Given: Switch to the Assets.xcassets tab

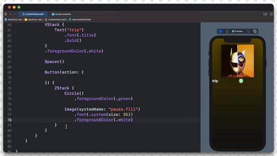Looking at the screenshot, I should click(x=61, y=14).
